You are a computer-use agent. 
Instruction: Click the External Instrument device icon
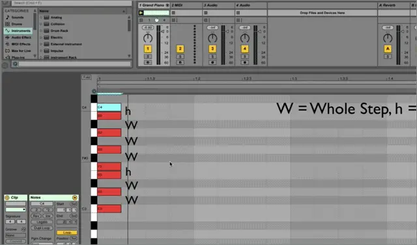[x=46, y=44]
